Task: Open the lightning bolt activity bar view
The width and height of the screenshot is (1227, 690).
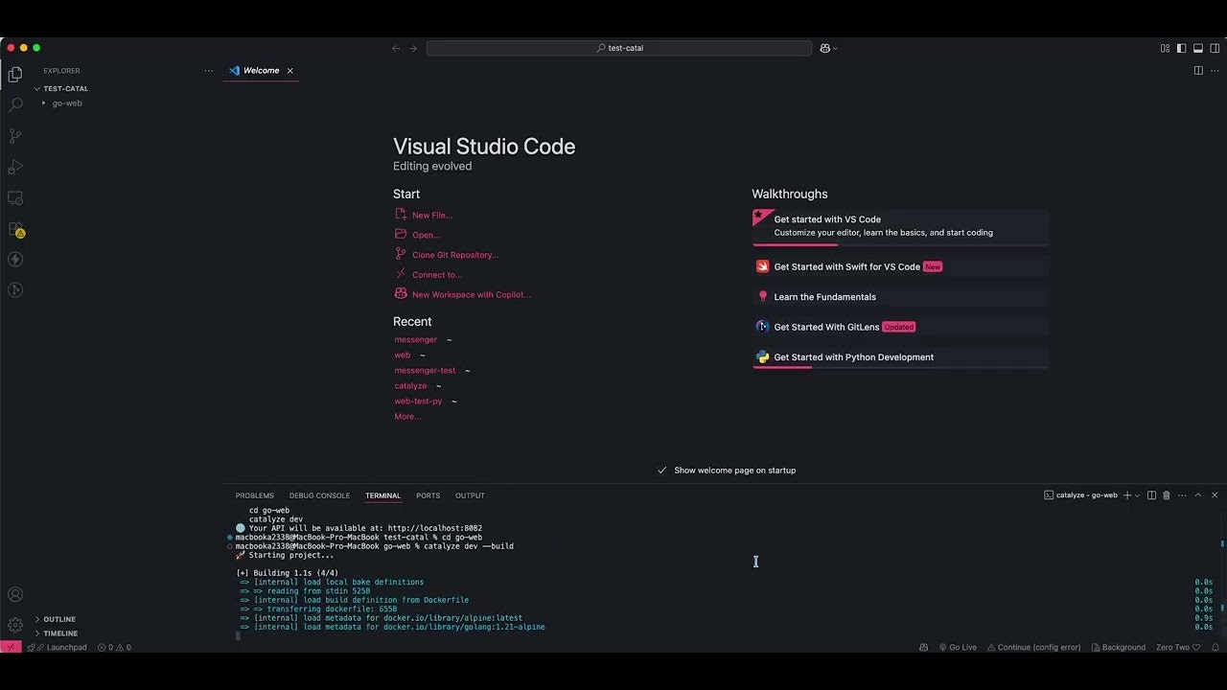Action: [x=15, y=259]
